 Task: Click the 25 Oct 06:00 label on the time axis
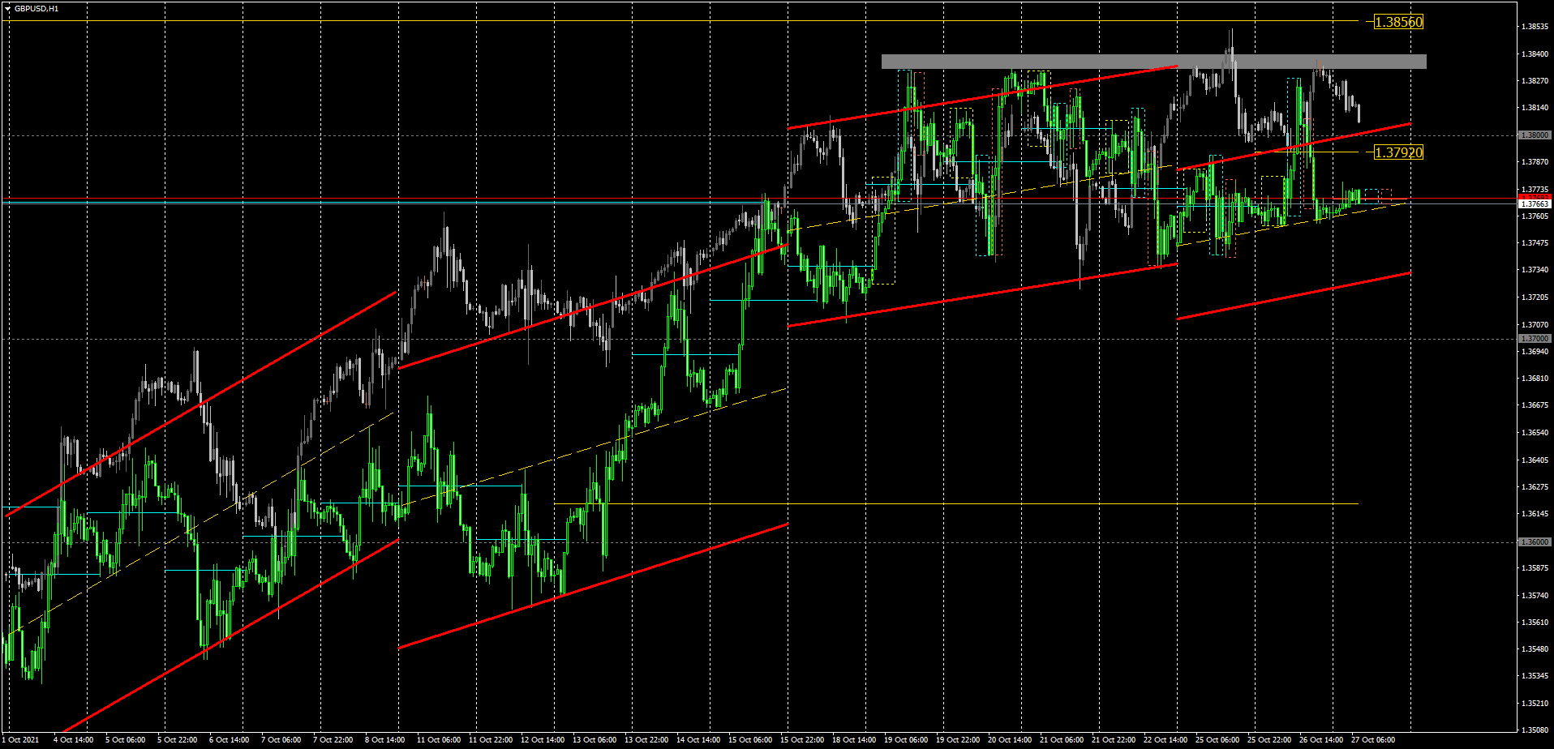(1217, 740)
